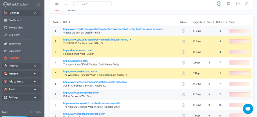Collapse sidebar with the hamburger menu icon
257x117 pixels.
coord(39,4)
